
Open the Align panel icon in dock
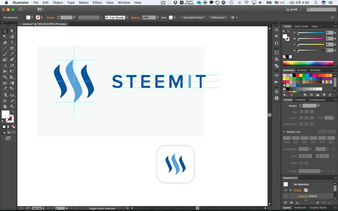pos(276,59)
